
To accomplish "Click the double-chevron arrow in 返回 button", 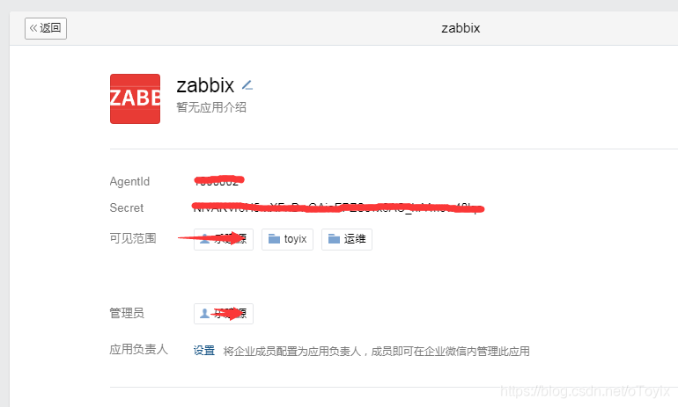I will (33, 28).
